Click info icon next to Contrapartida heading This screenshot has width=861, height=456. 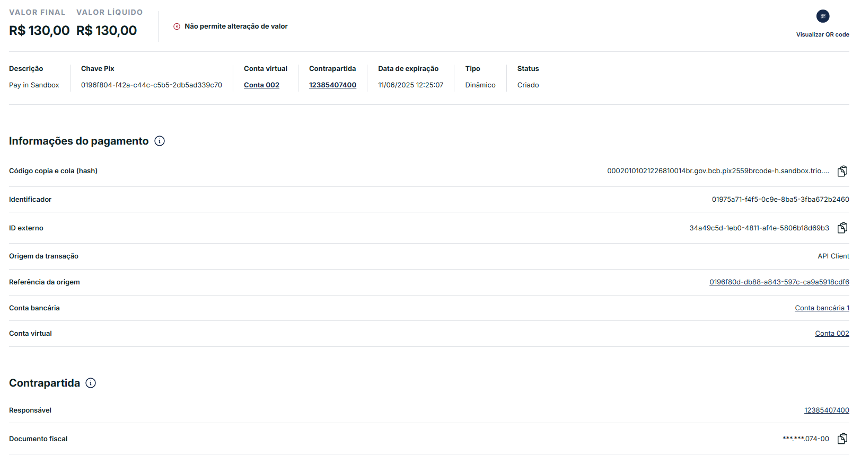coord(91,383)
